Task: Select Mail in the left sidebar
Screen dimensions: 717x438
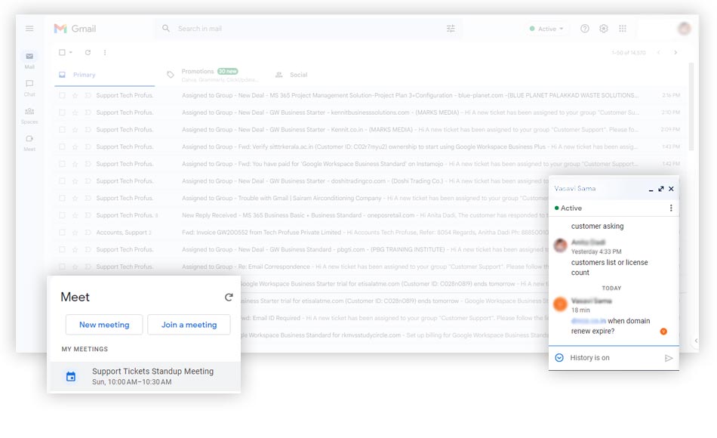Action: point(29,60)
